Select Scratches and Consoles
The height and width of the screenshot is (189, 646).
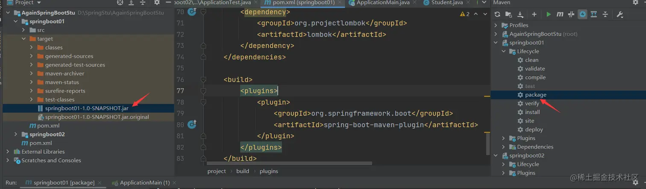(x=51, y=160)
